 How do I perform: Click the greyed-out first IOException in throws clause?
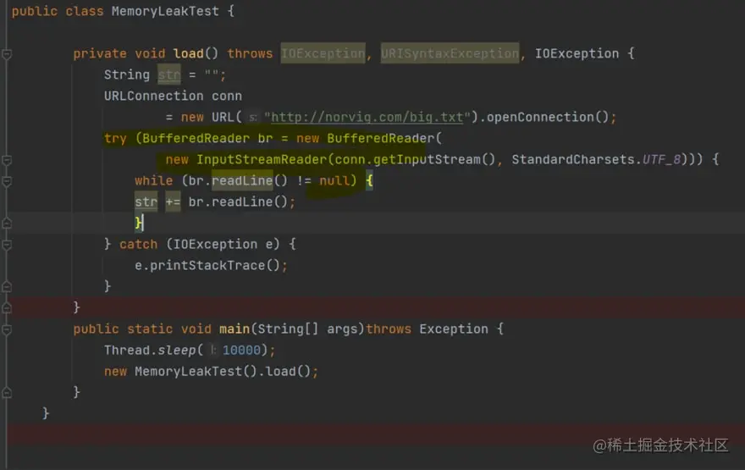click(x=323, y=53)
